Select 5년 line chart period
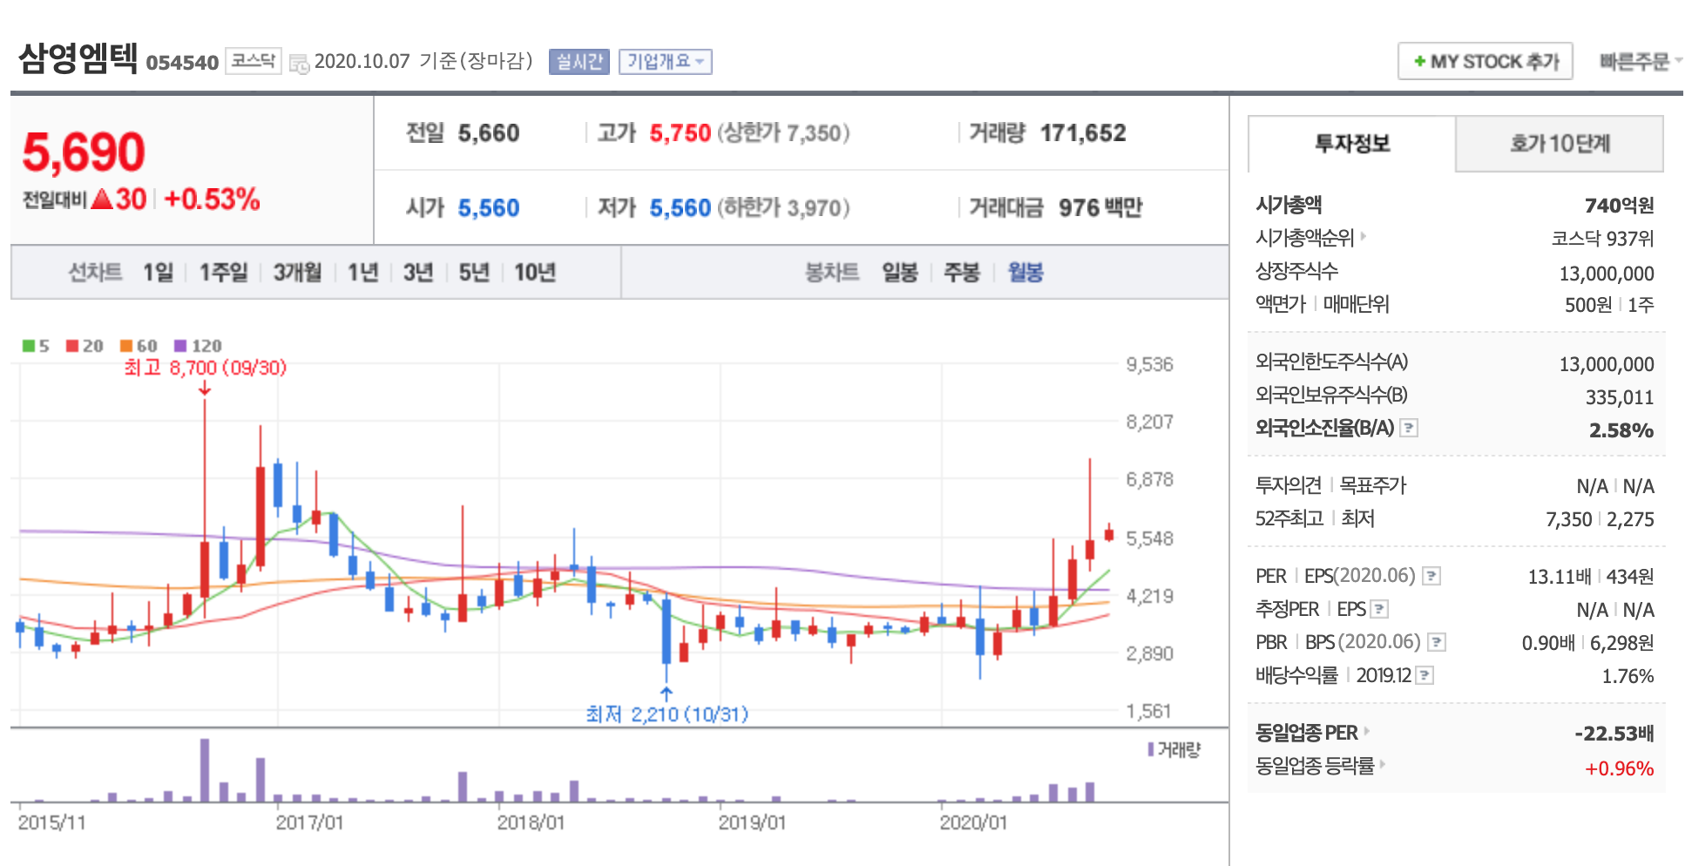 coord(474,273)
